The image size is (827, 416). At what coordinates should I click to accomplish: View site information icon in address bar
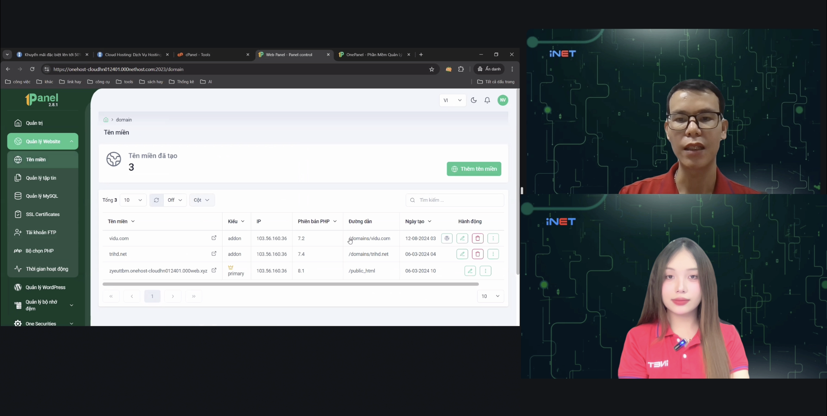pyautogui.click(x=47, y=69)
